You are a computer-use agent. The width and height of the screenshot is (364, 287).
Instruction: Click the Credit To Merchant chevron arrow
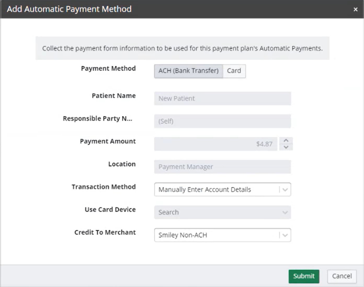285,235
